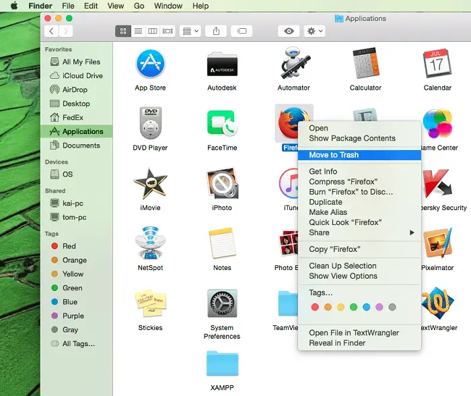
Task: Select the iMovie app icon
Action: [150, 183]
